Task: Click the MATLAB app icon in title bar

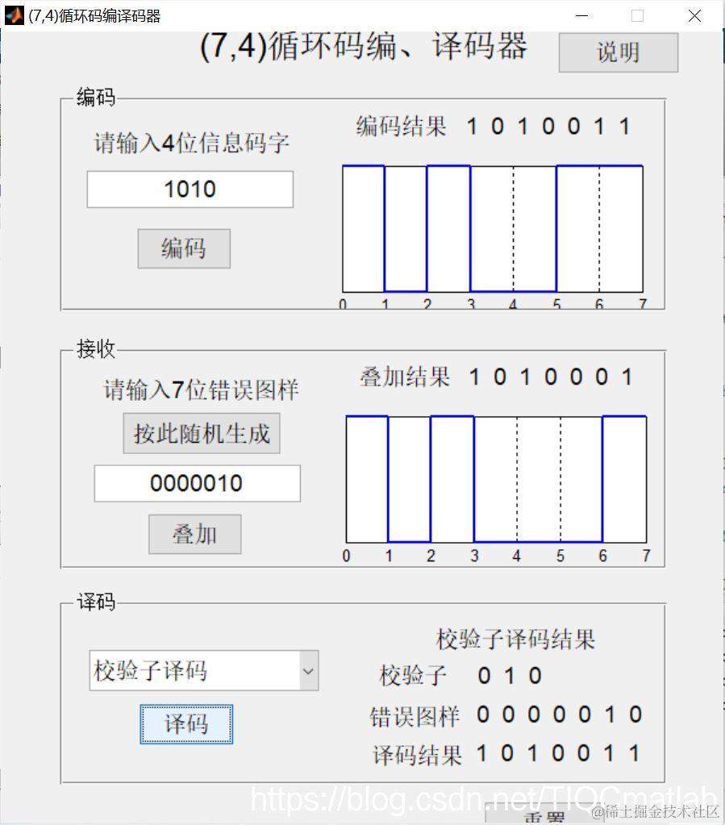Action: click(13, 15)
